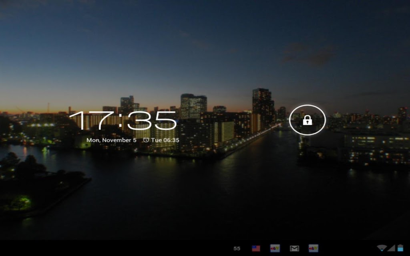Open the eBay notification left of Gmail
The height and width of the screenshot is (256, 410).
275,248
